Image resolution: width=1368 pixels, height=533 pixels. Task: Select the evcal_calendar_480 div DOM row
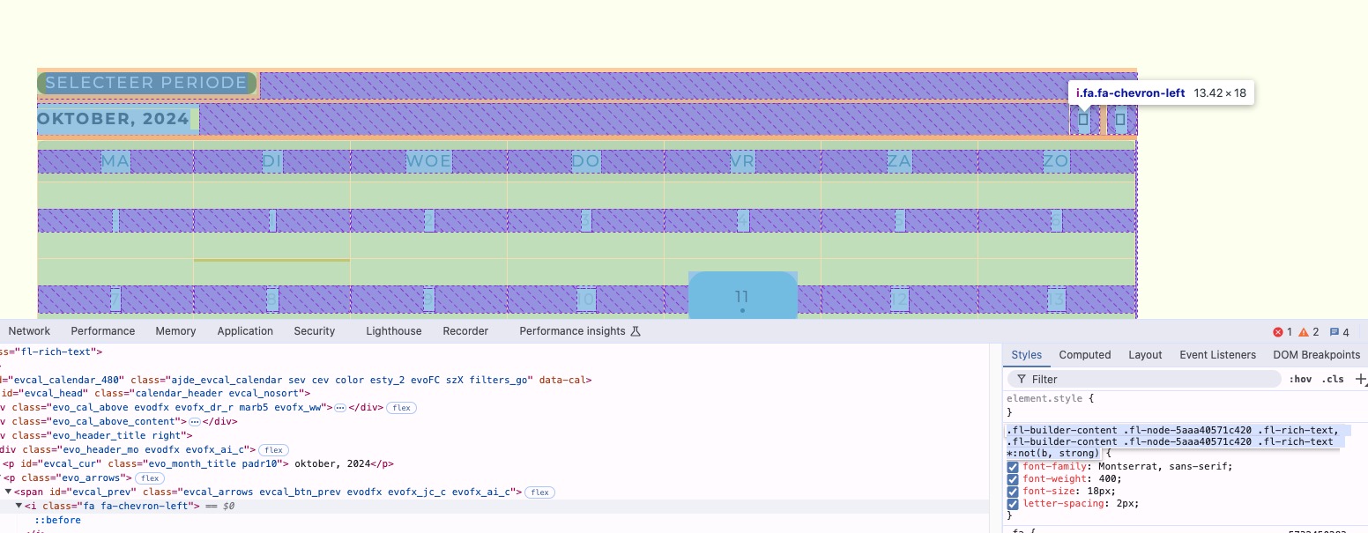pyautogui.click(x=295, y=380)
